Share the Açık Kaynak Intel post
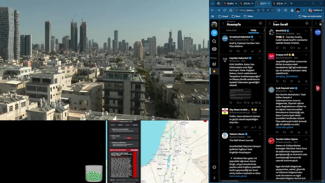Screen dimensions: 325x183 [306, 132]
